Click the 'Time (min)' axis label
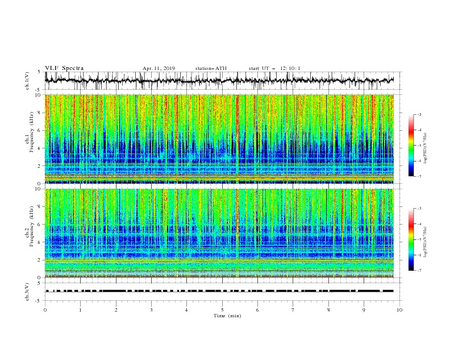The height and width of the screenshot is (348, 450). [x=227, y=316]
